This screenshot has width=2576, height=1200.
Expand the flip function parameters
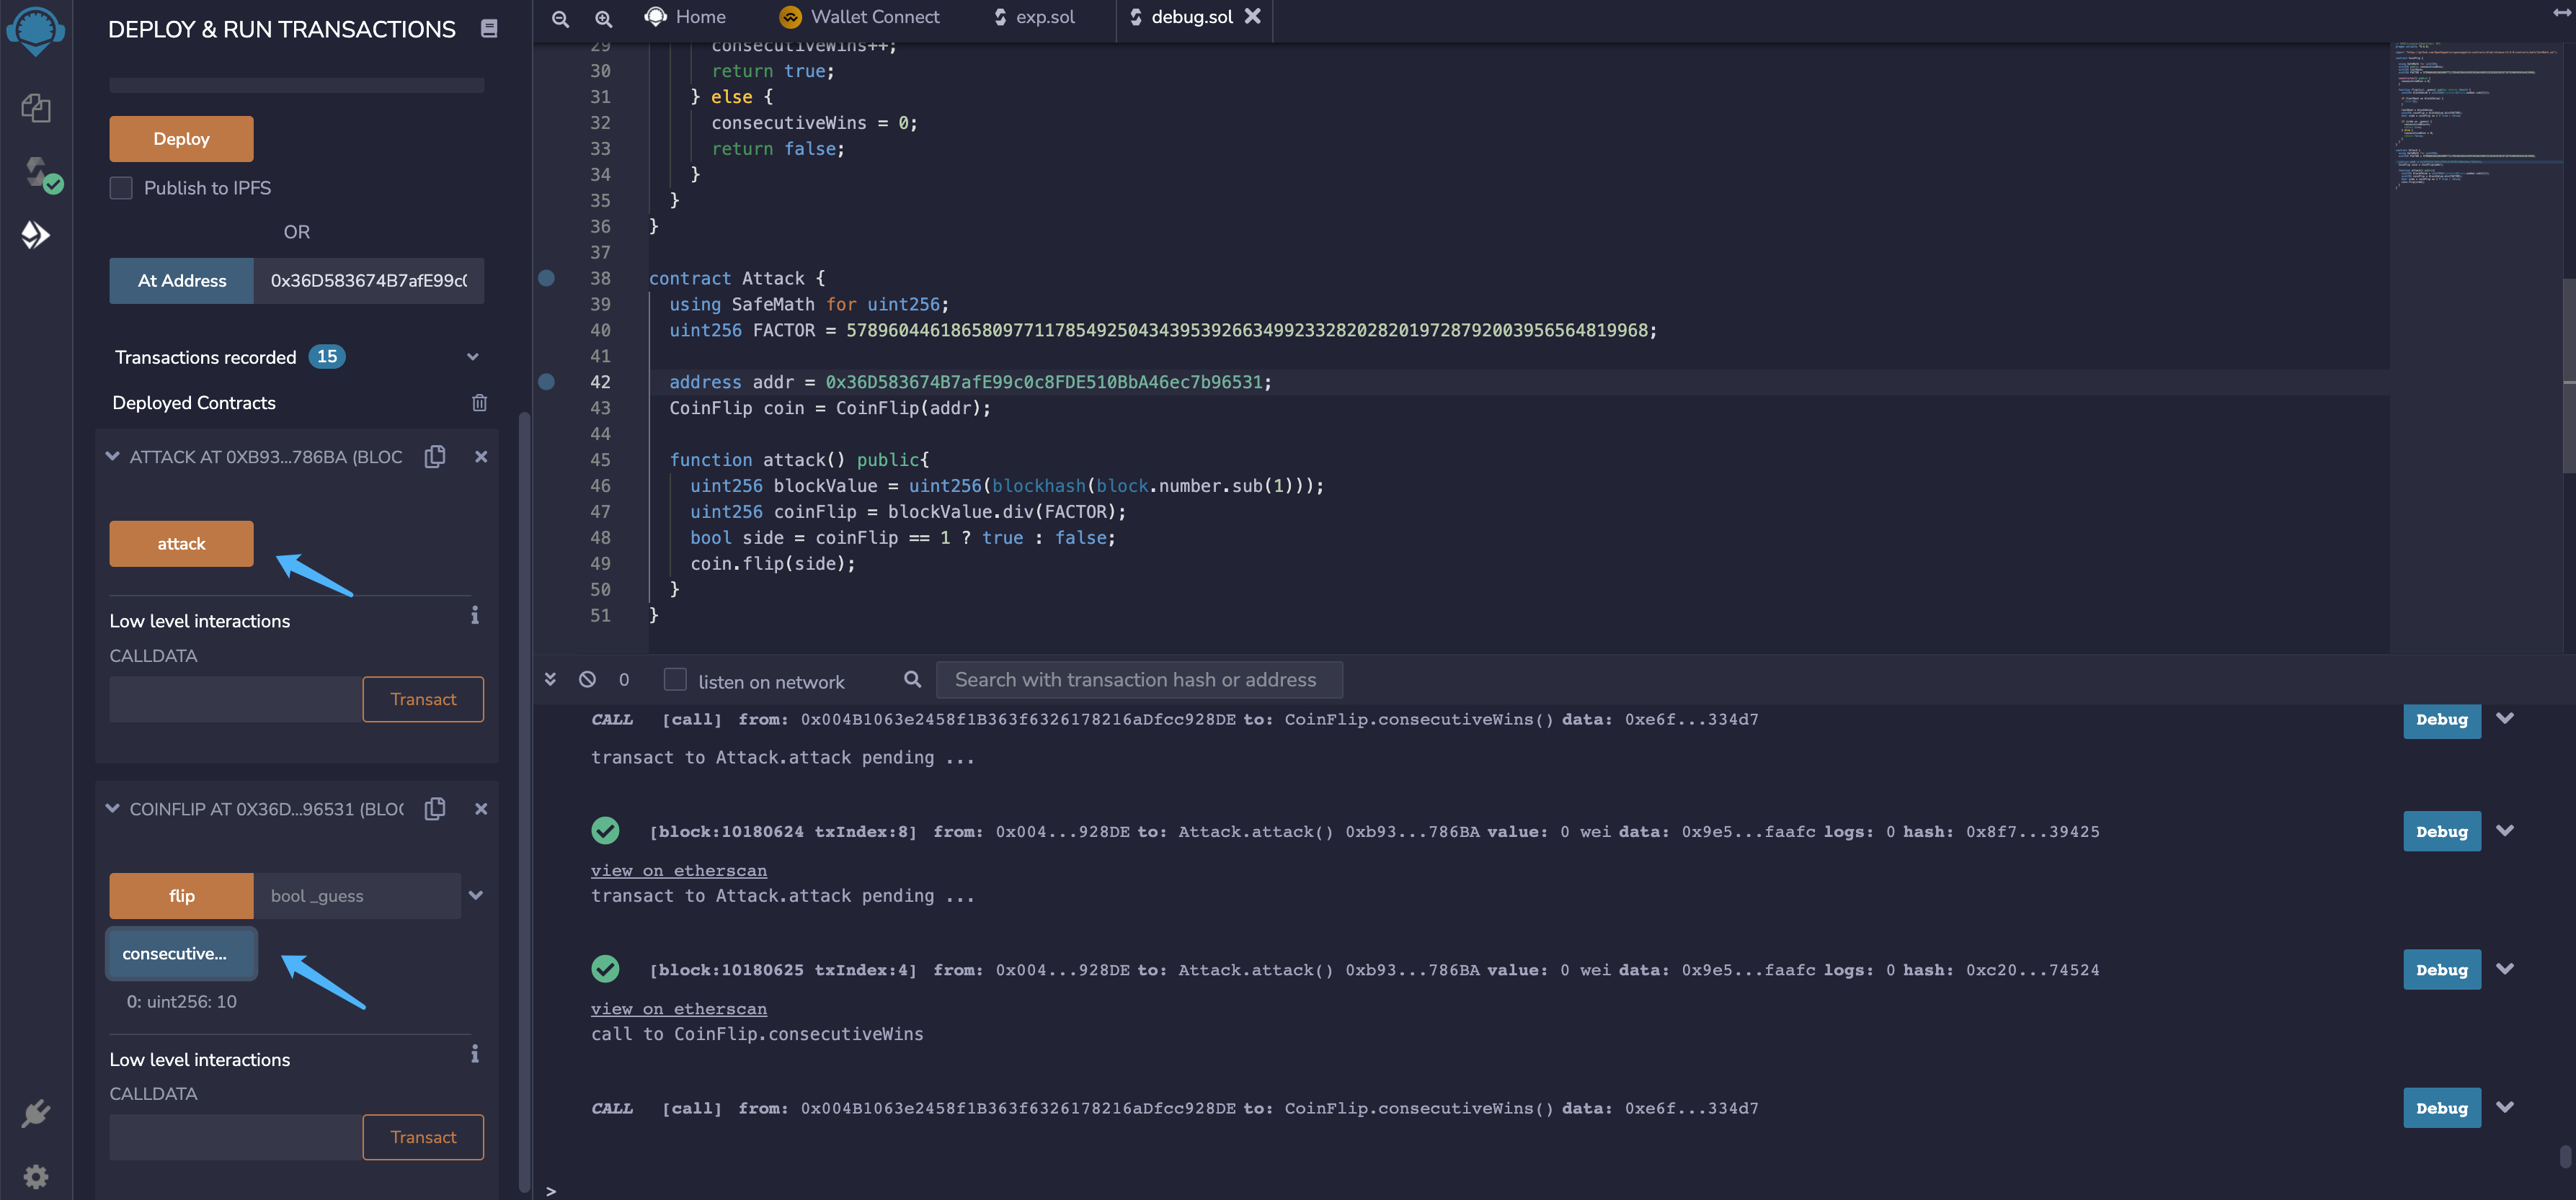476,895
